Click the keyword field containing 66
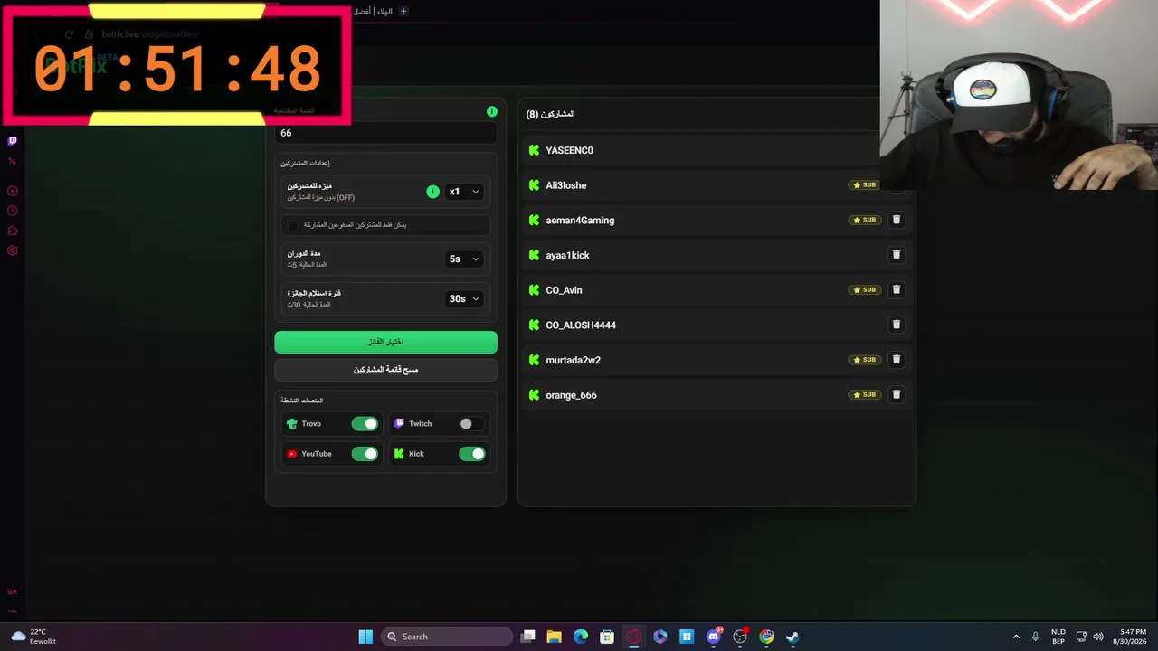This screenshot has width=1158, height=651. (x=385, y=133)
